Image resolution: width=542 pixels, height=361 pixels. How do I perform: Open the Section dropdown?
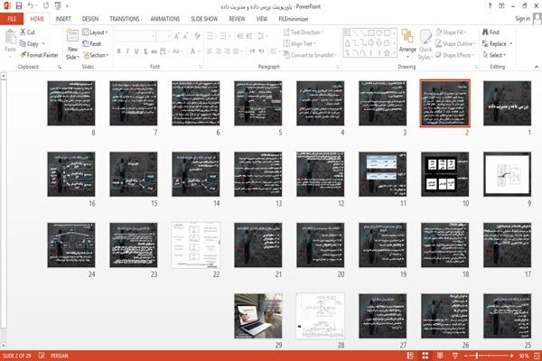tap(96, 55)
